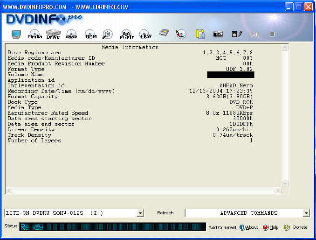This screenshot has width=316, height=240.
Task: Click the disc magnifier search icon
Action: [107, 34]
